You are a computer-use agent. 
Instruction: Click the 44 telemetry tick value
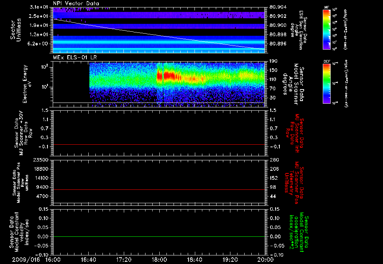[x=272, y=196]
